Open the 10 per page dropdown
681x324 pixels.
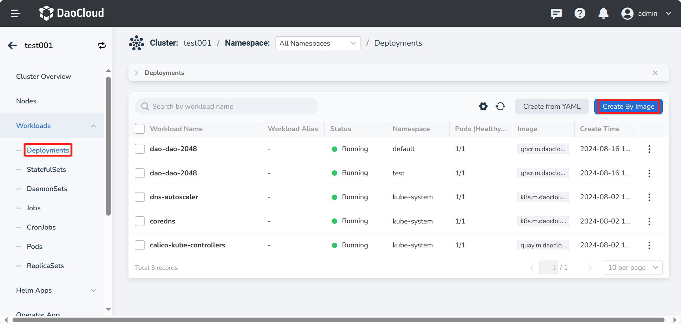click(633, 268)
